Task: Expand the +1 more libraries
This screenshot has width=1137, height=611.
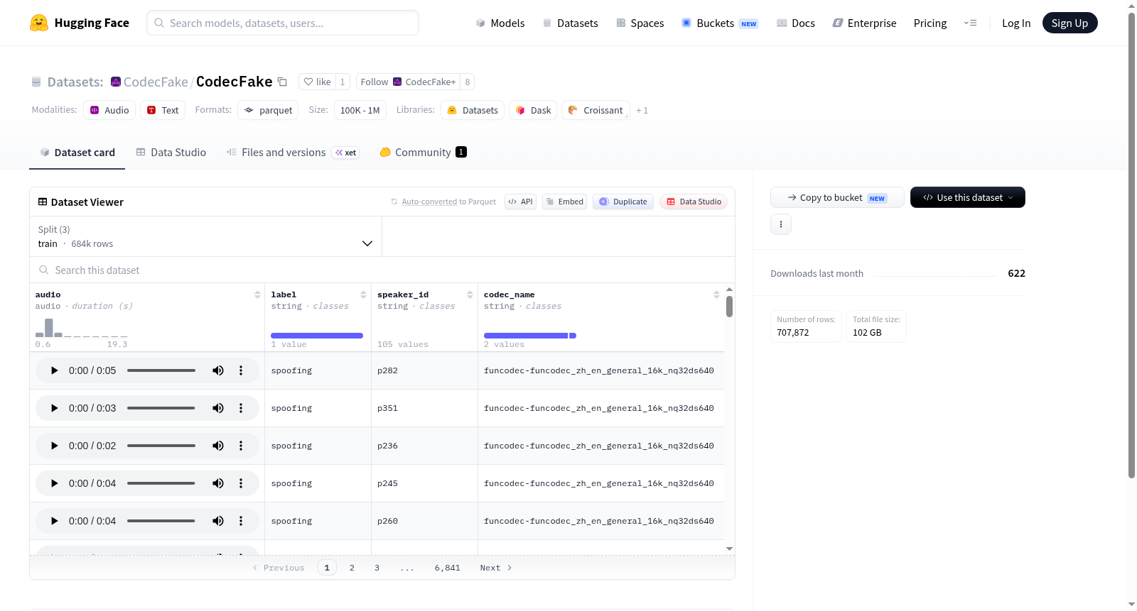Action: tap(642, 110)
